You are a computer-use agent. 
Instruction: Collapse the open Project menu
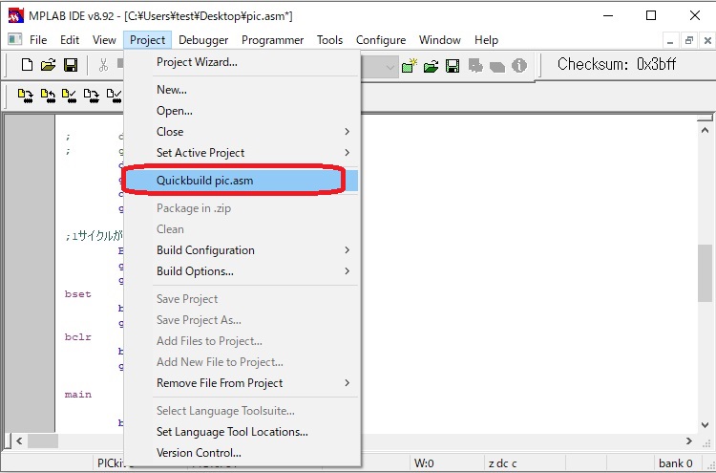[147, 40]
